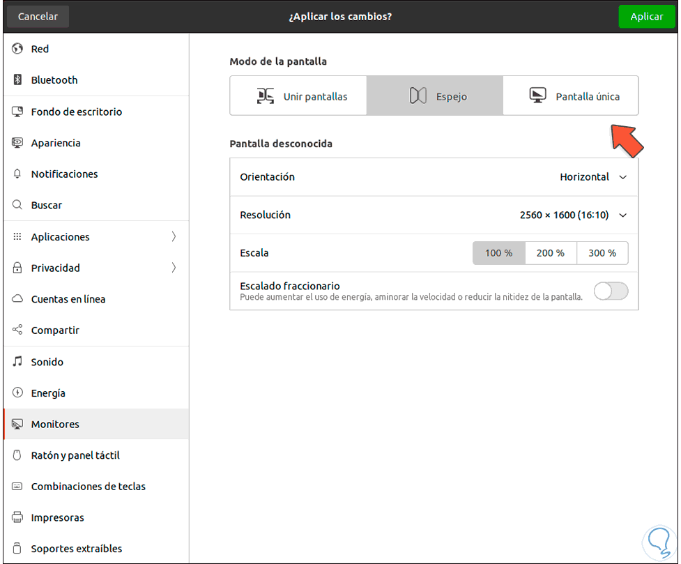Open Compartir settings
The width and height of the screenshot is (681, 564).
[x=96, y=330]
